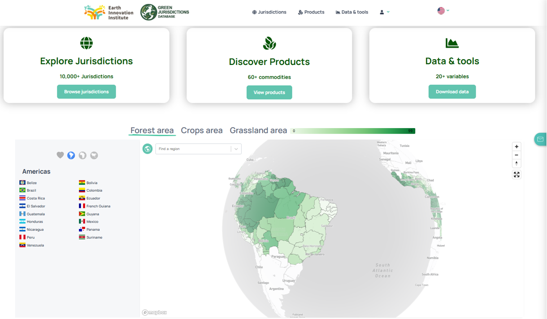Click the green forest coverage legend bar
The width and height of the screenshot is (547, 319).
tap(353, 131)
